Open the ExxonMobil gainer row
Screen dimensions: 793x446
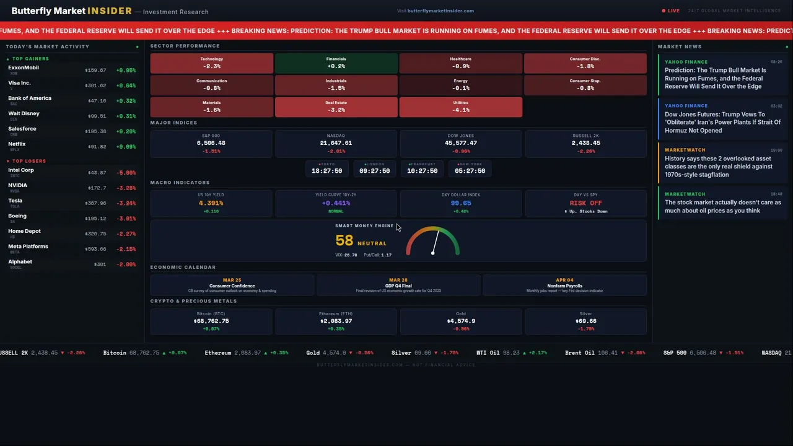tap(72, 70)
